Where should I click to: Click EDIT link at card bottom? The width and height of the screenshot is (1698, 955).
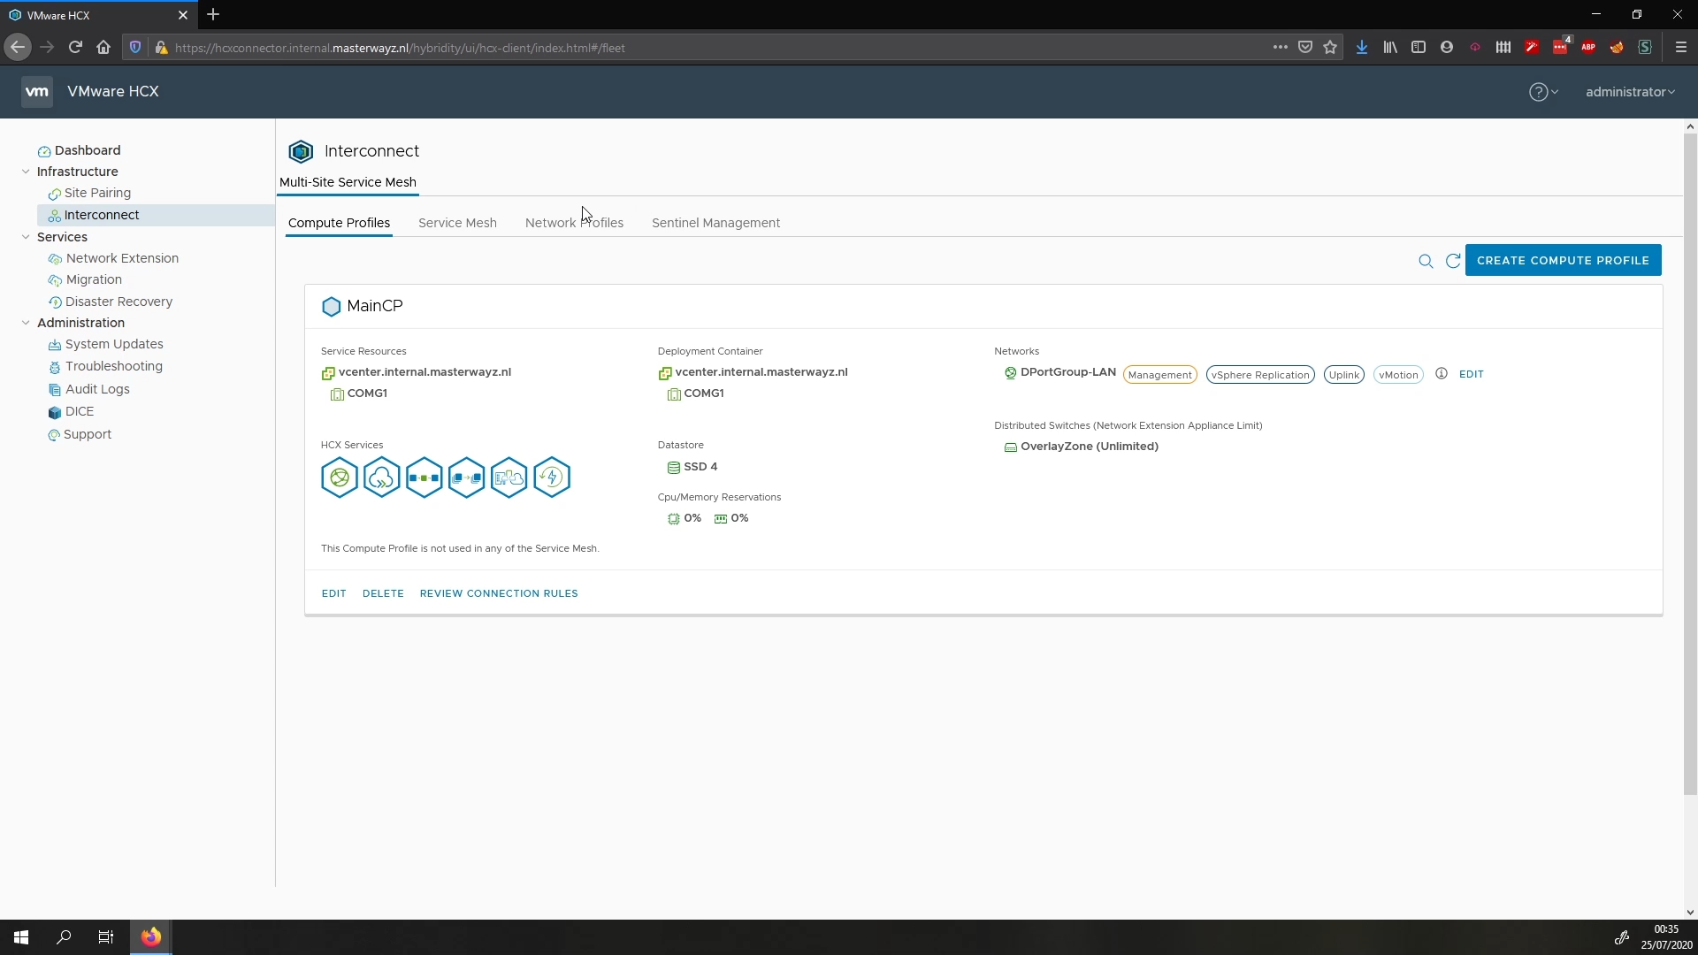click(x=333, y=593)
